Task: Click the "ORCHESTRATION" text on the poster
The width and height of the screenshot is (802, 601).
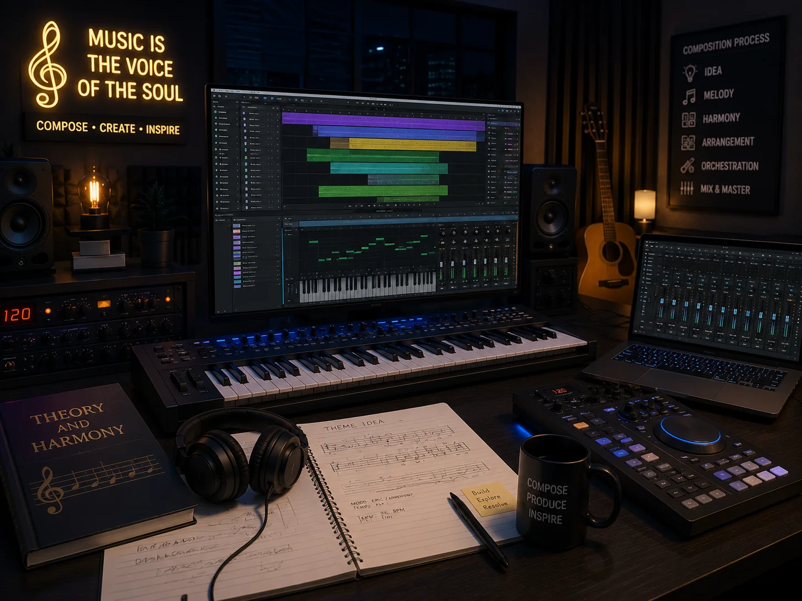Action: (x=729, y=165)
